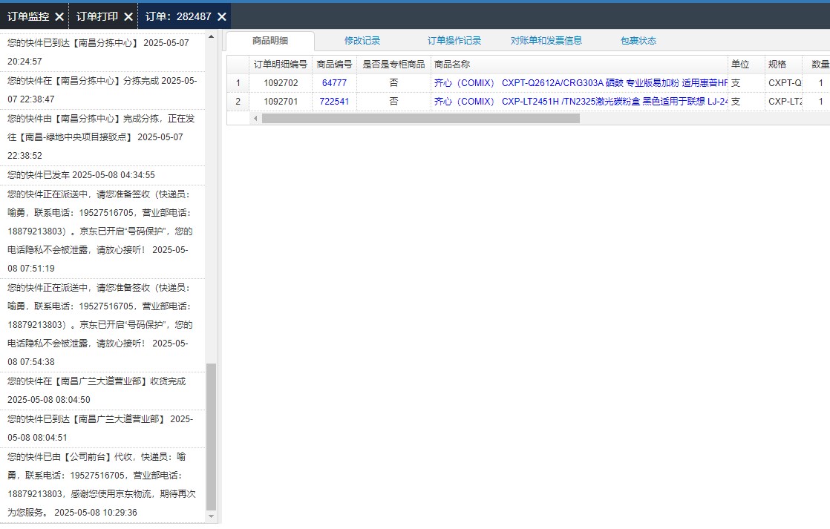The height and width of the screenshot is (529, 830).
Task: Select row number 1 in table
Action: tap(238, 83)
